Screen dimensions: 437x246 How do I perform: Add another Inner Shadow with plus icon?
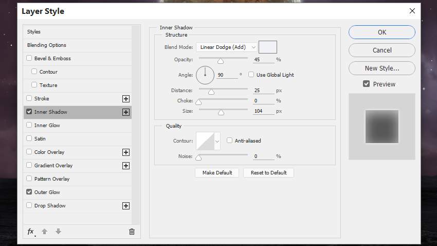click(126, 112)
